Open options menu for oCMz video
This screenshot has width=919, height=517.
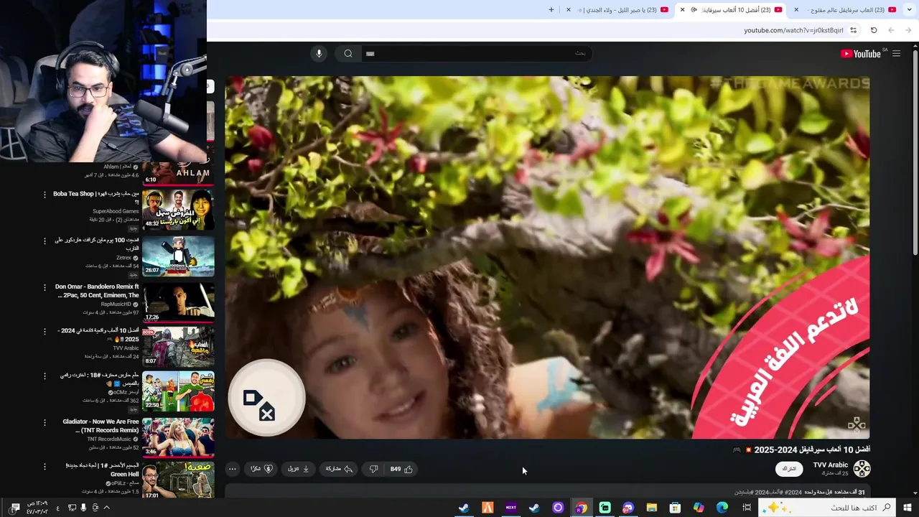(x=45, y=376)
